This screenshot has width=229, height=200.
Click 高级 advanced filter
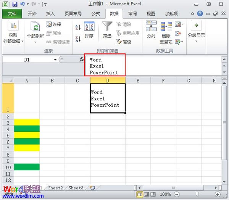pyautogui.click(x=124, y=42)
